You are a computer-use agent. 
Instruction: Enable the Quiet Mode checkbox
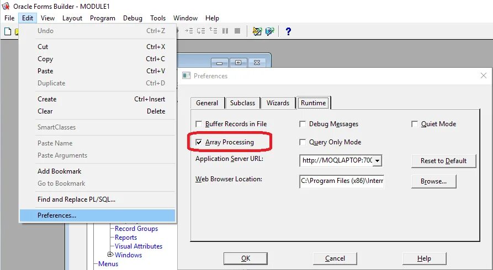pyautogui.click(x=415, y=124)
